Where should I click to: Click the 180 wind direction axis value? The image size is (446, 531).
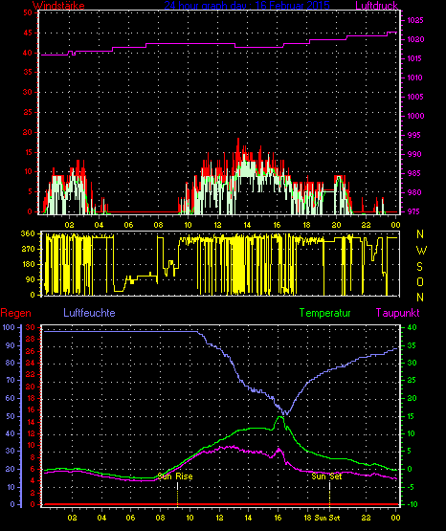pos(28,264)
